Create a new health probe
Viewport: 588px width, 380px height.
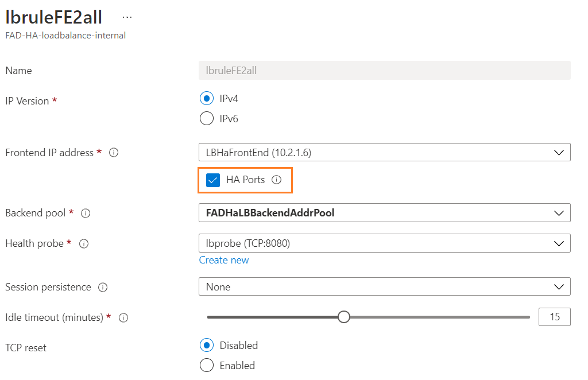tap(224, 260)
